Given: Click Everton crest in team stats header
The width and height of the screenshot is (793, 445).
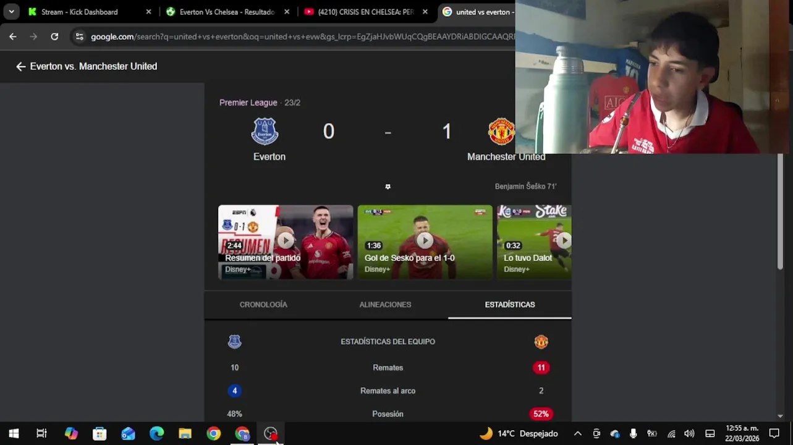Looking at the screenshot, I should click(234, 342).
